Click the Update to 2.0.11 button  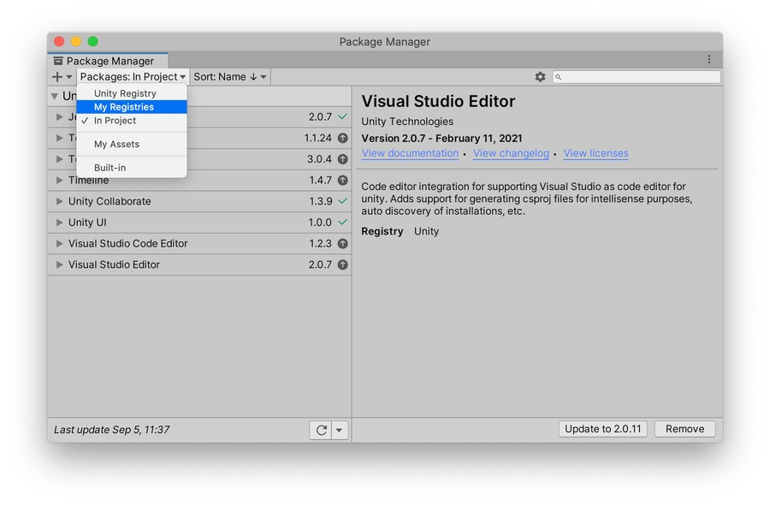pyautogui.click(x=602, y=430)
